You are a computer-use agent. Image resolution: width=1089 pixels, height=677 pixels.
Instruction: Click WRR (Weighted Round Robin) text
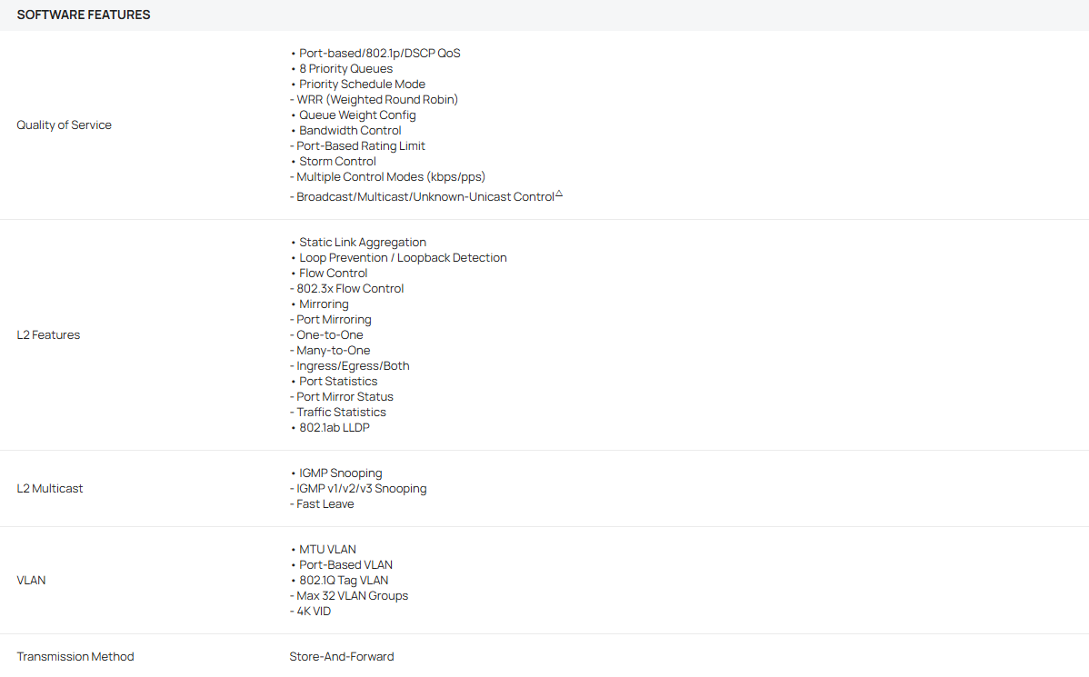coord(377,99)
